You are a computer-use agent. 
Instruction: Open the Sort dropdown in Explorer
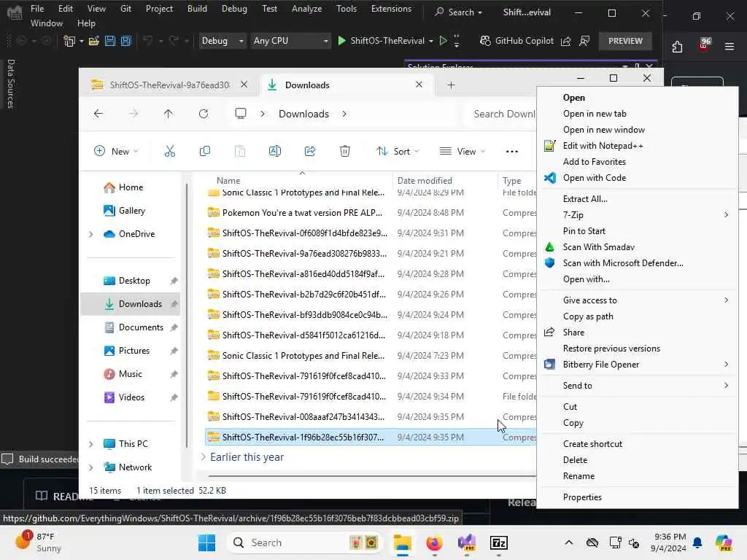coord(398,152)
